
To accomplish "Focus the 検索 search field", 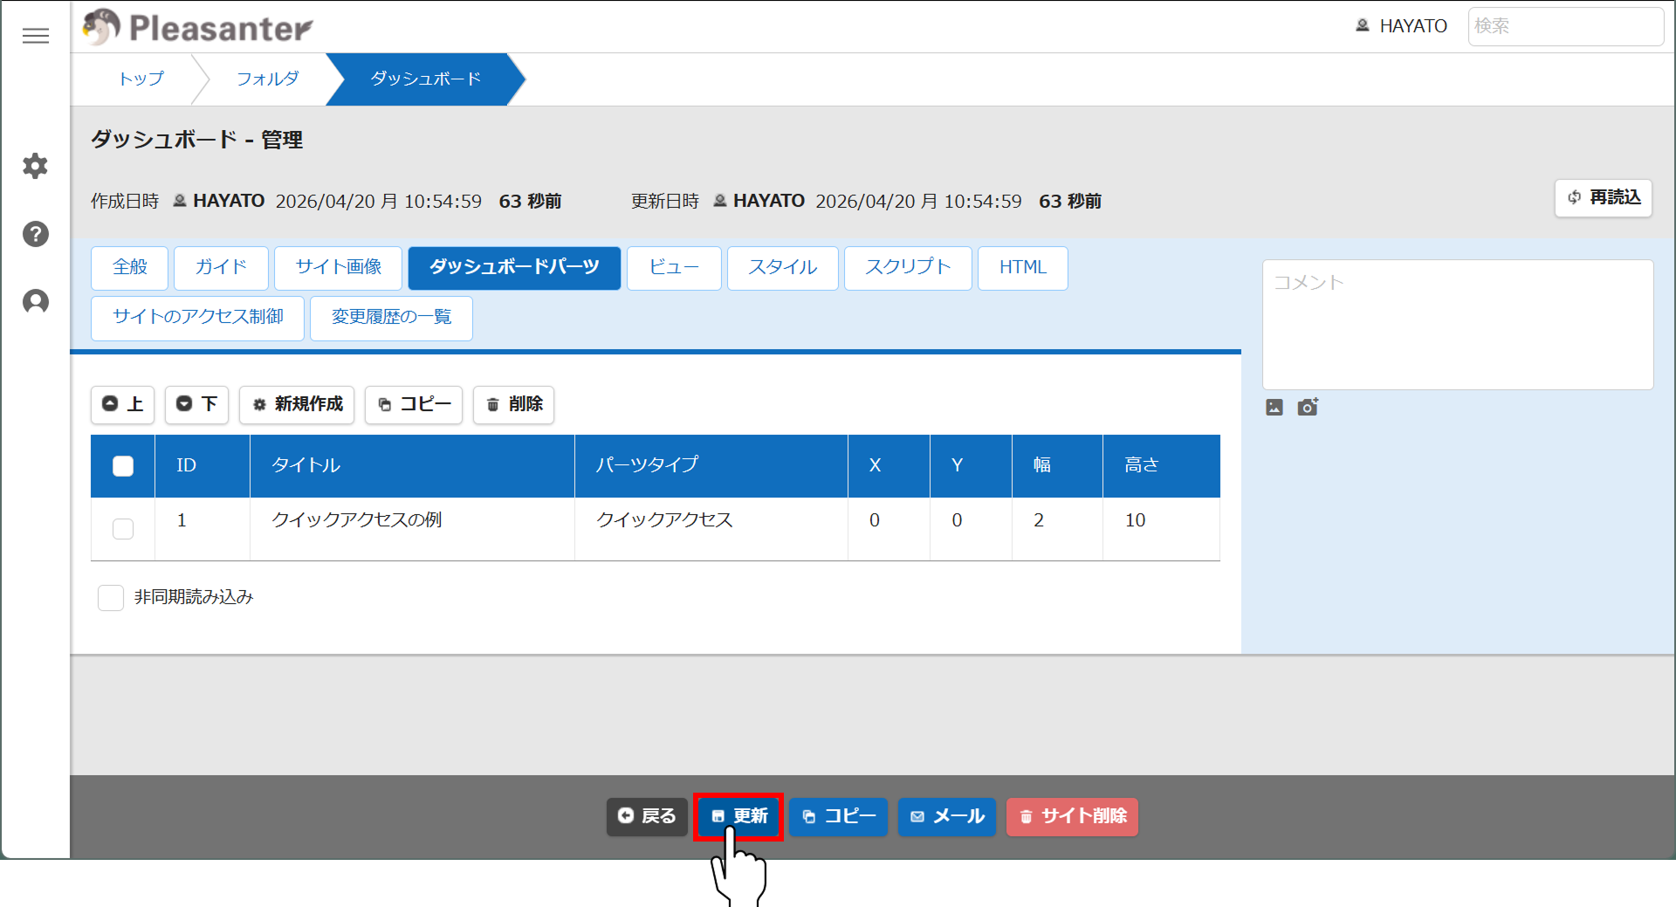I will pyautogui.click(x=1565, y=26).
